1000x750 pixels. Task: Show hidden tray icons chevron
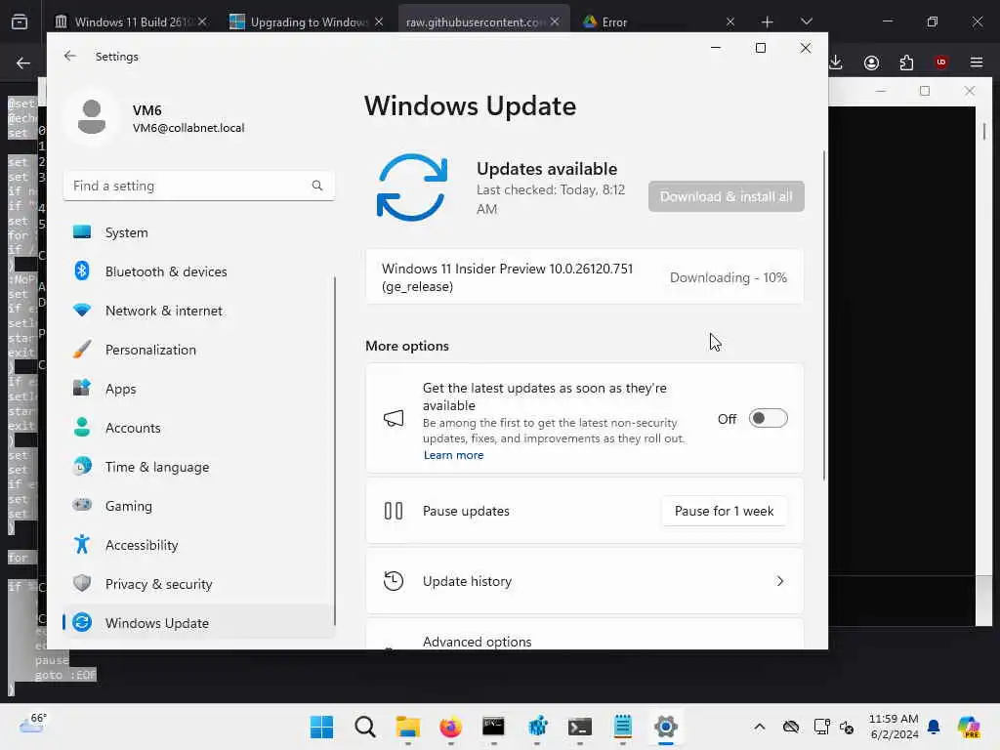[x=759, y=727]
